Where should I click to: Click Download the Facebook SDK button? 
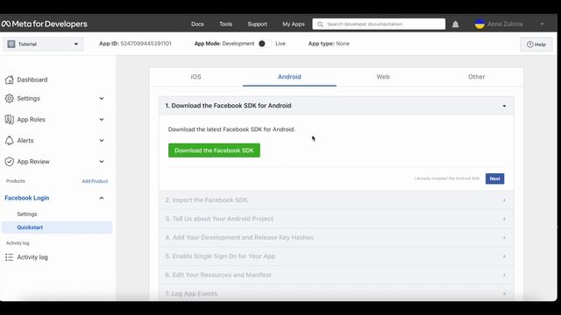pyautogui.click(x=214, y=150)
